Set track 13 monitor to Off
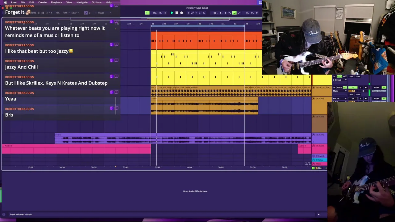395x222 pixels. coord(345,88)
